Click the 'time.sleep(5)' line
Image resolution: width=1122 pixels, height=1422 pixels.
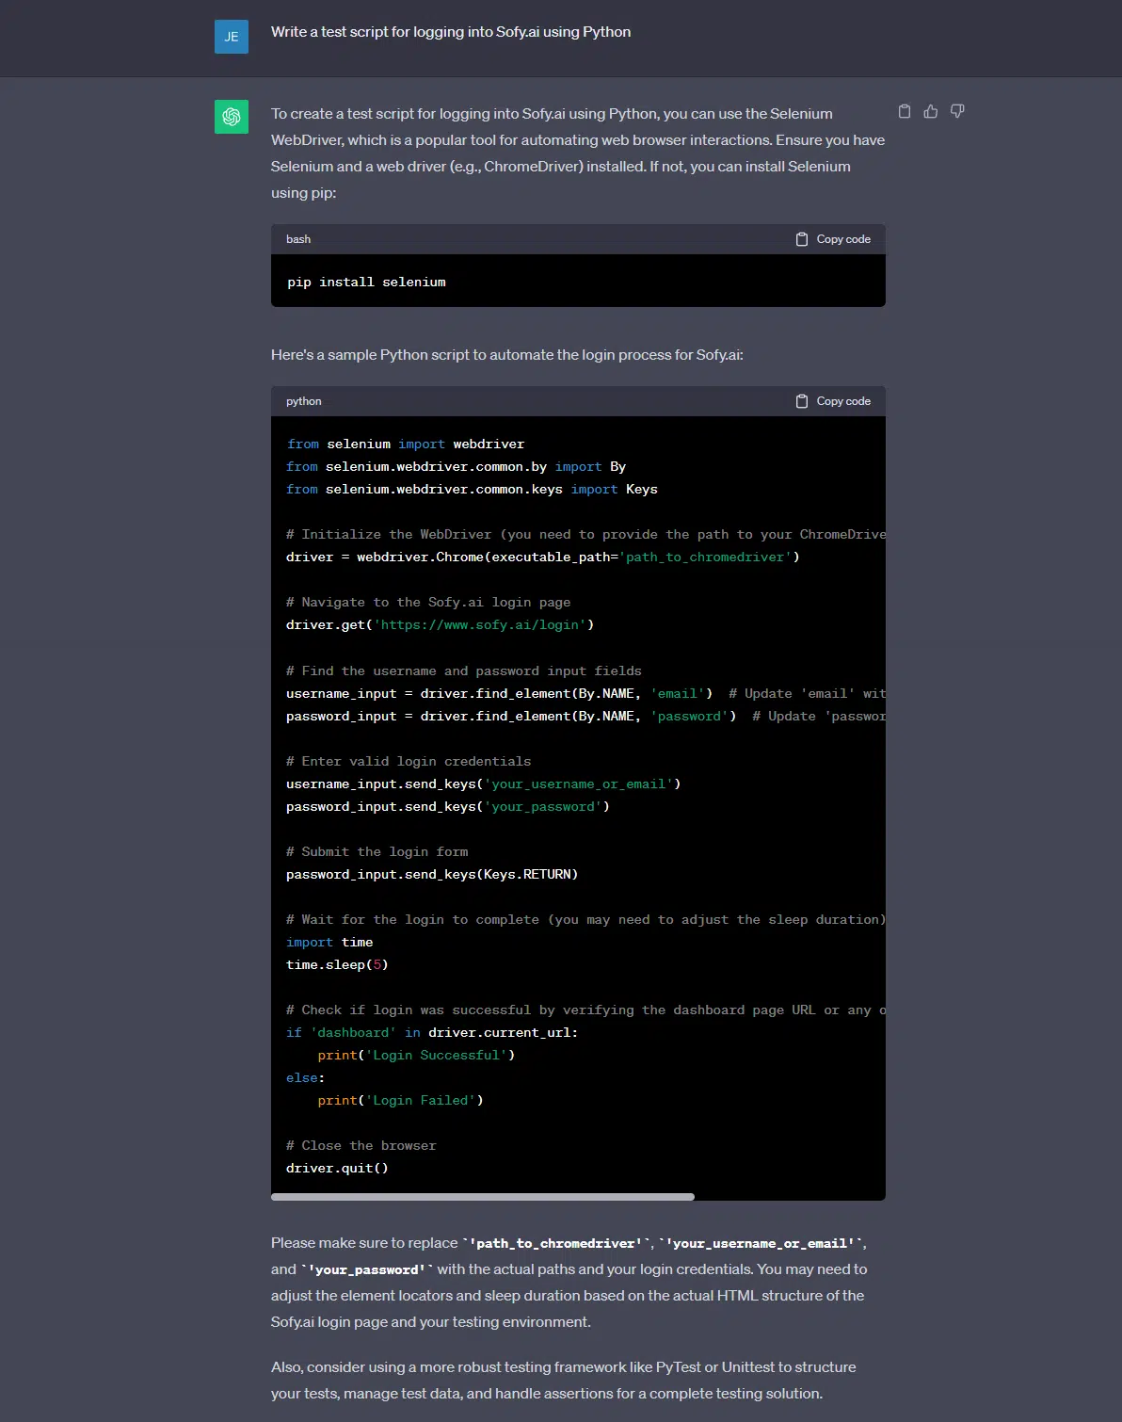(x=337, y=965)
